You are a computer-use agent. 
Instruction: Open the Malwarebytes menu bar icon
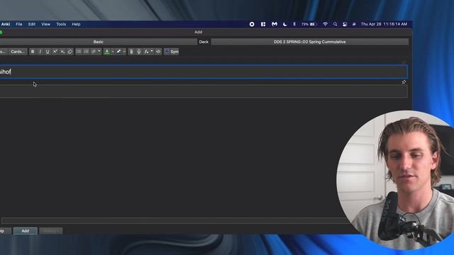[275, 24]
